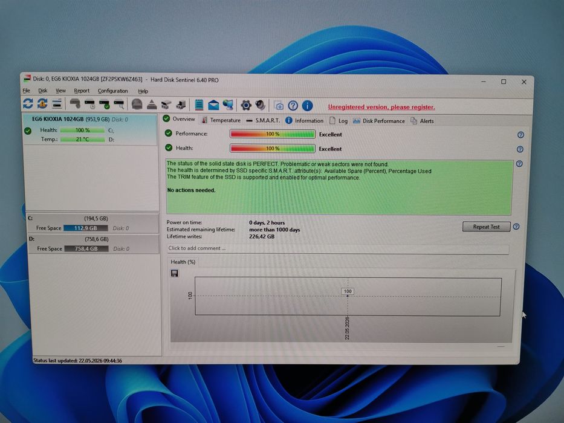The image size is (564, 423).
Task: Click the Performance 100 % gradient bar
Action: [x=273, y=134]
